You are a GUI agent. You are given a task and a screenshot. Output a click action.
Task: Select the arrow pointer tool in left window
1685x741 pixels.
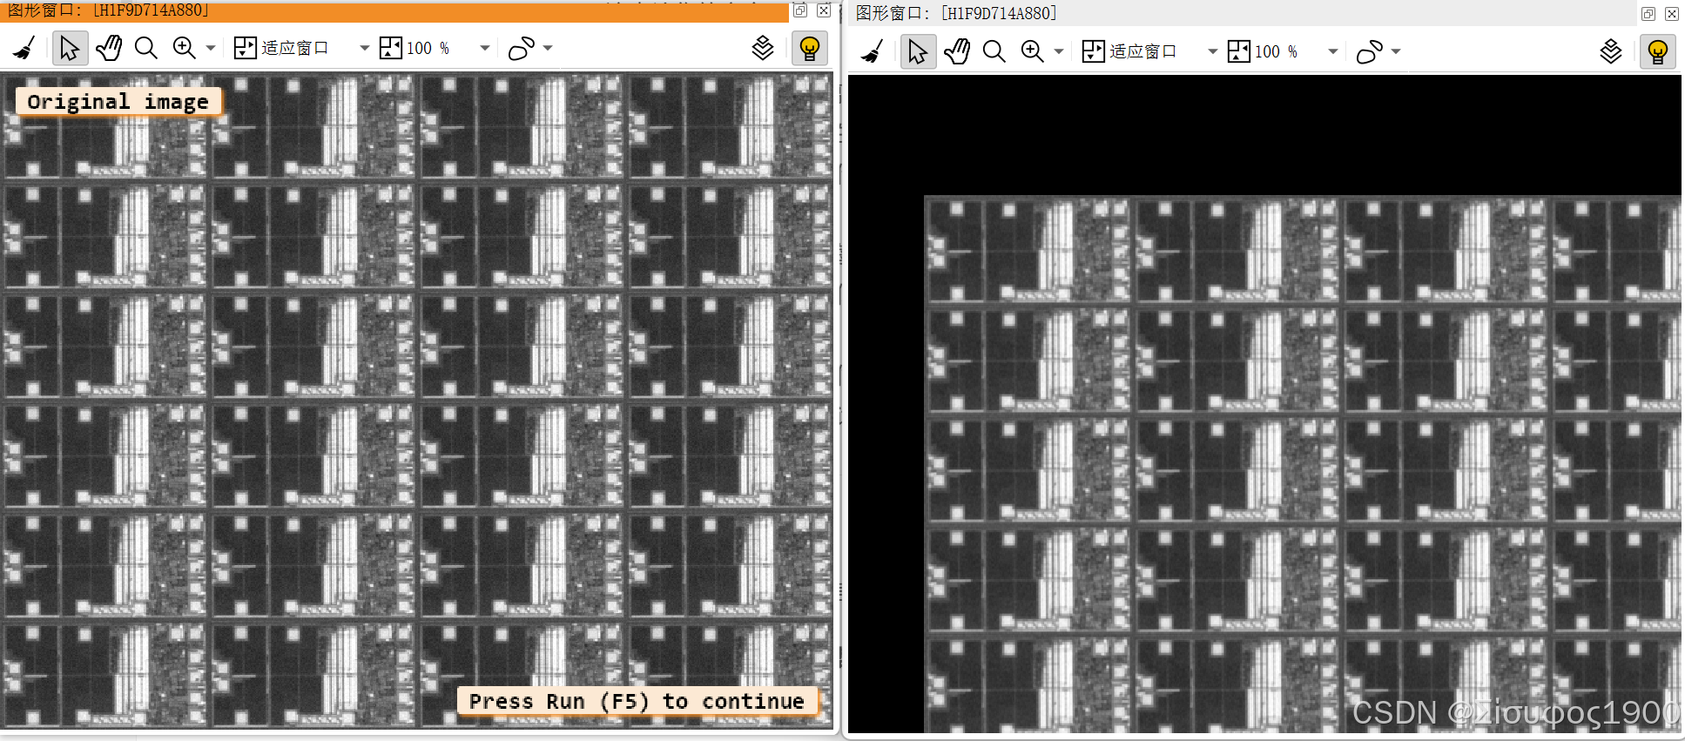pyautogui.click(x=70, y=48)
